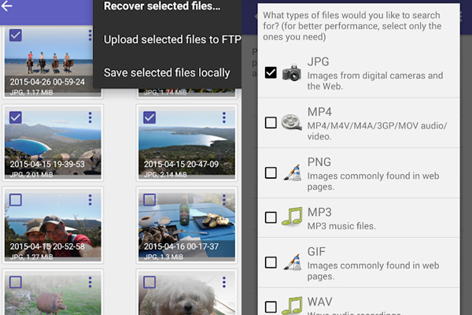Enable the WAV file type checkbox

coord(271,307)
